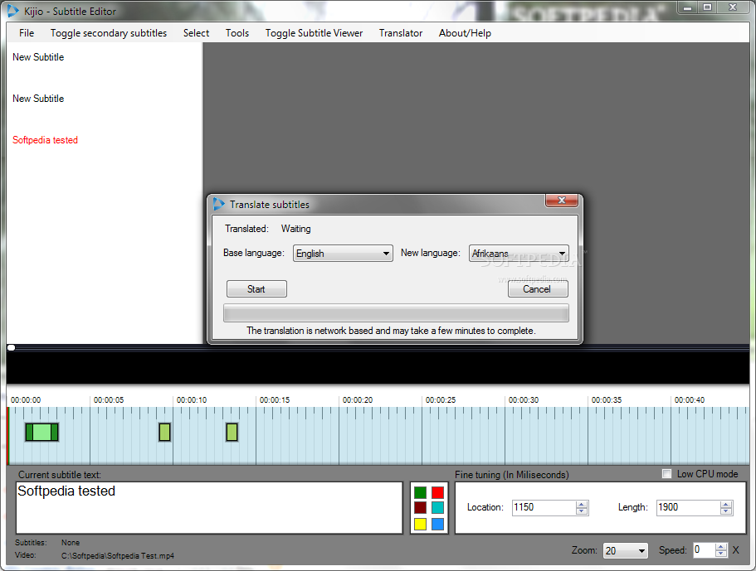Decrease the Location value

tap(582, 511)
